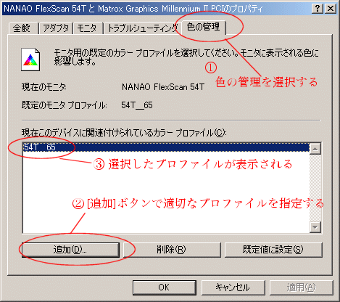Click the dialog title bar
Image resolution: width=340 pixels, height=302 pixels.
pyautogui.click(x=157, y=9)
